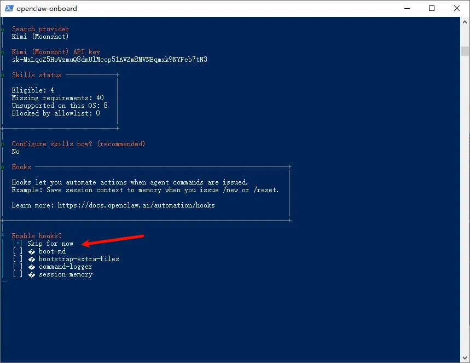Click the openclaw-onboard window title
This screenshot has height=363, width=470.
click(x=47, y=8)
